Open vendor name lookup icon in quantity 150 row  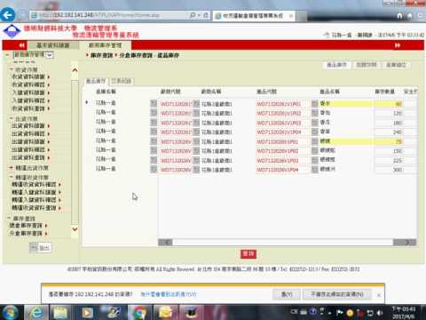pyautogui.click(x=196, y=151)
